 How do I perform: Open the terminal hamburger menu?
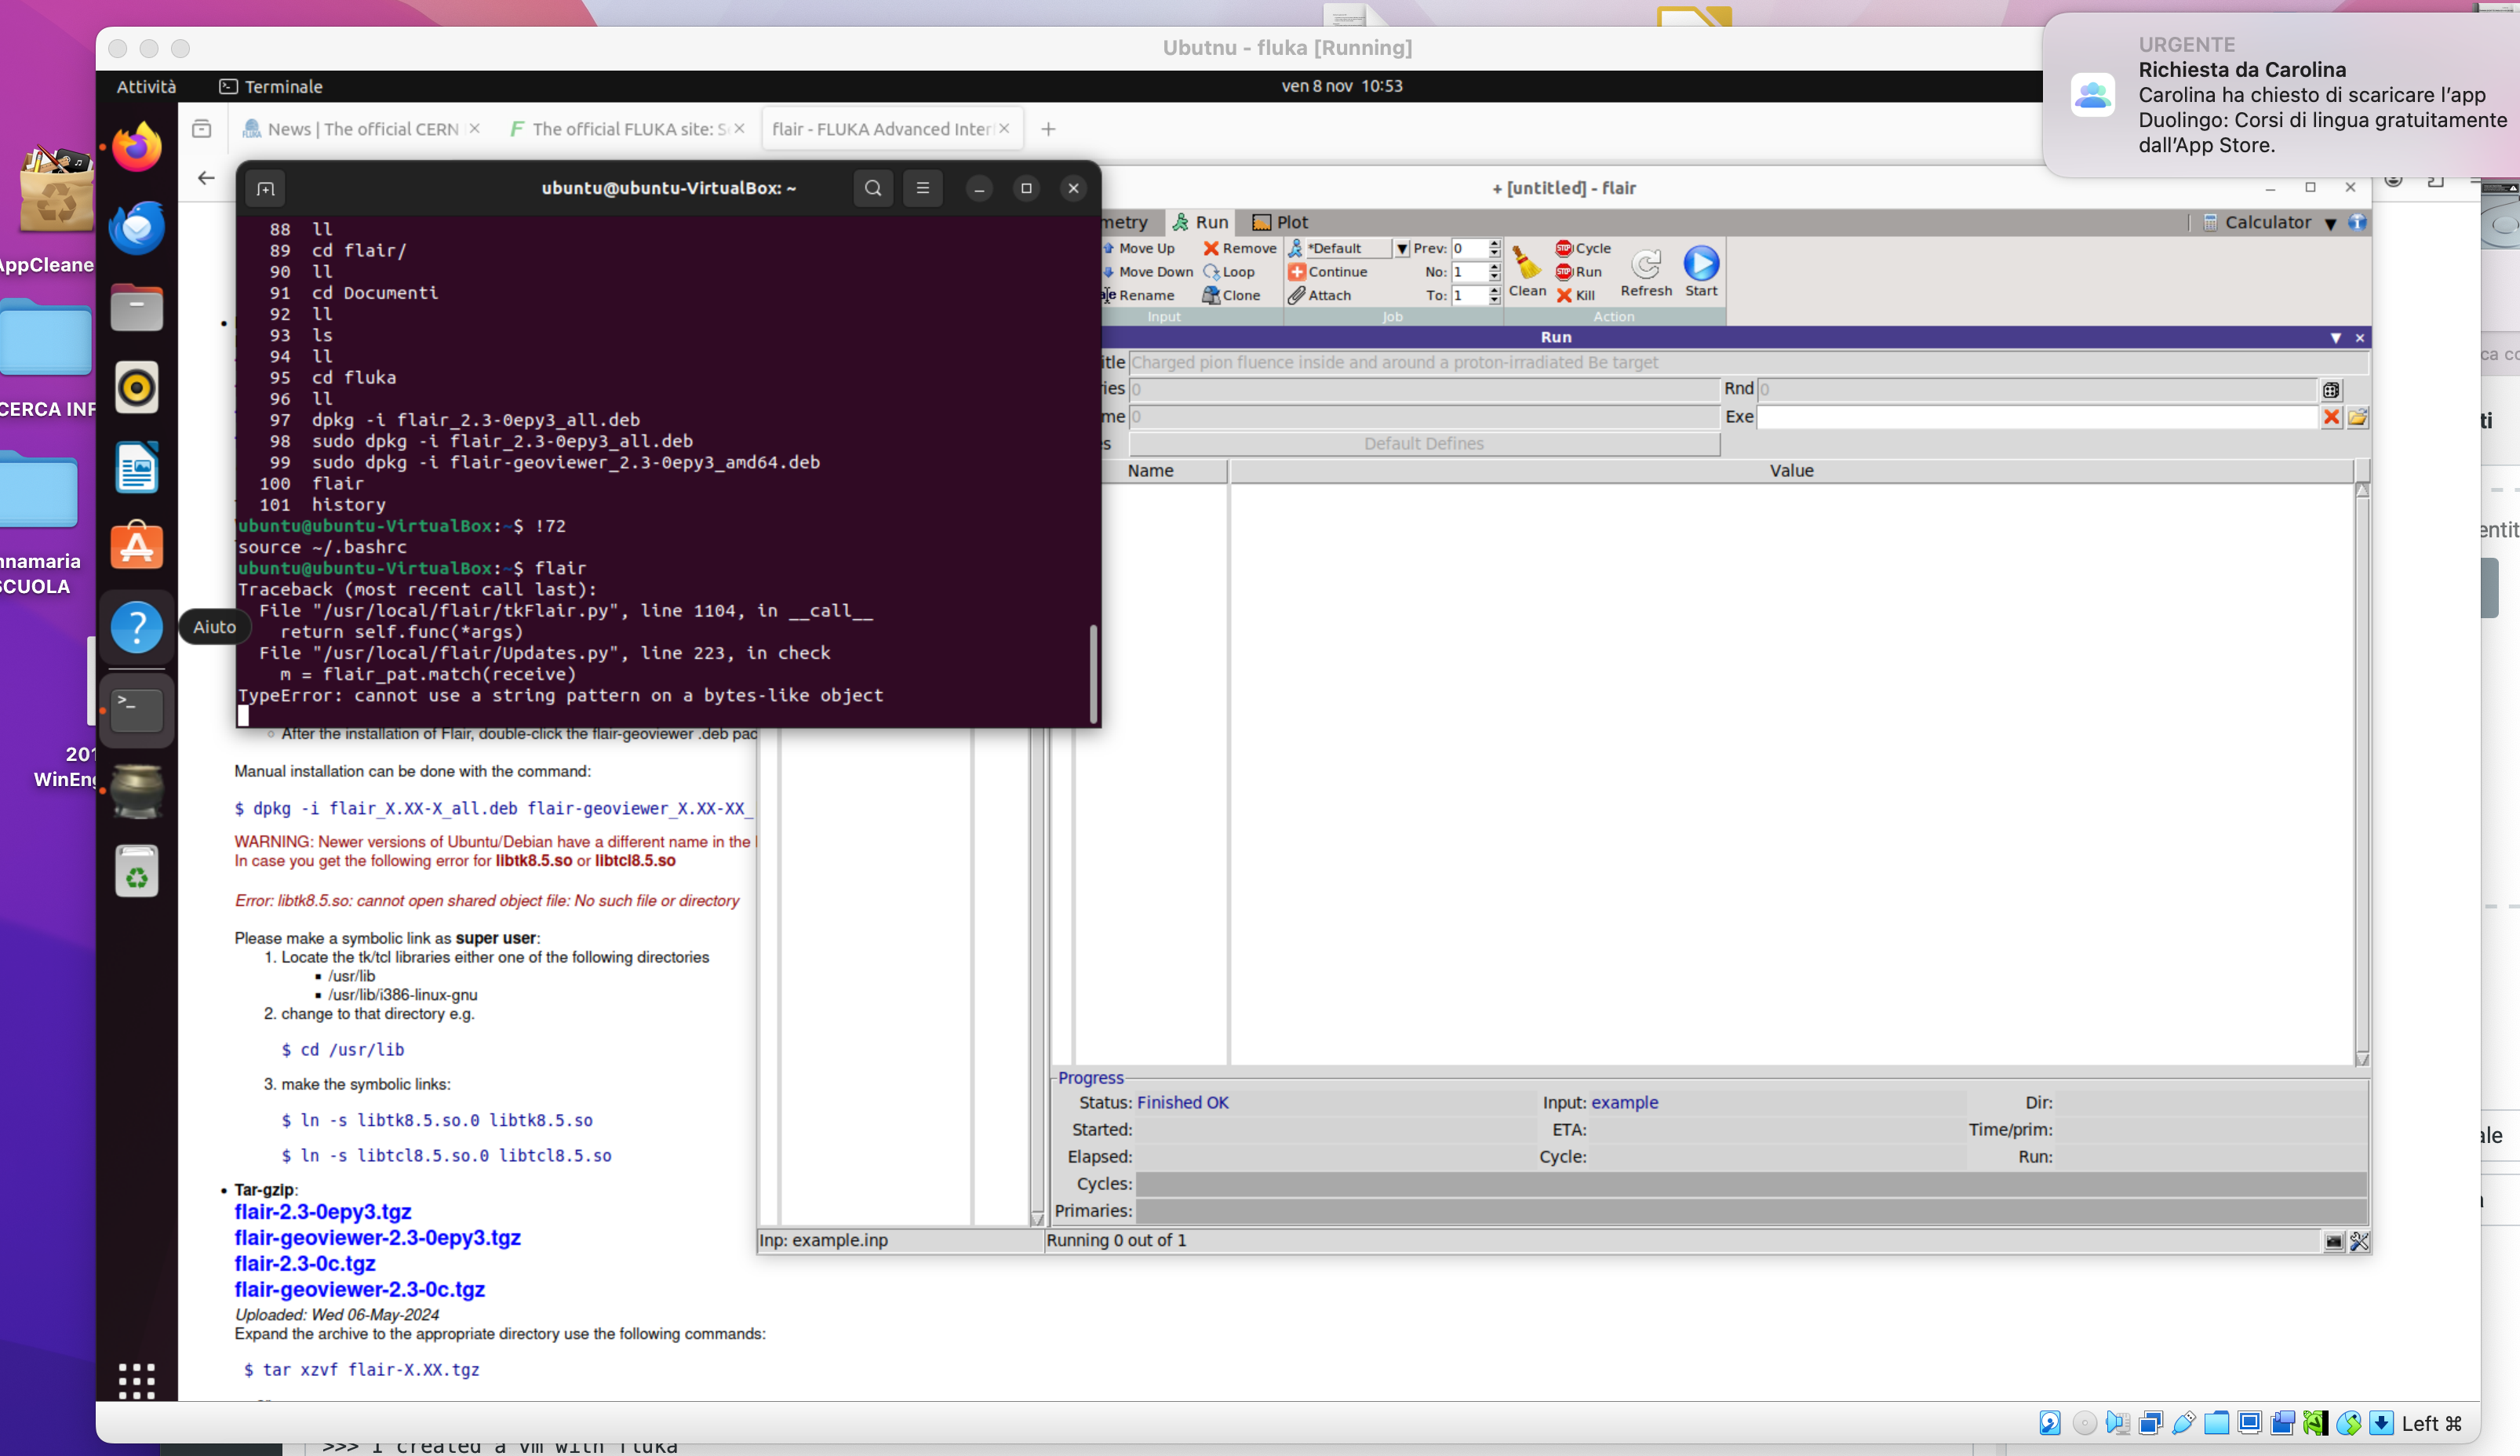pos(922,188)
